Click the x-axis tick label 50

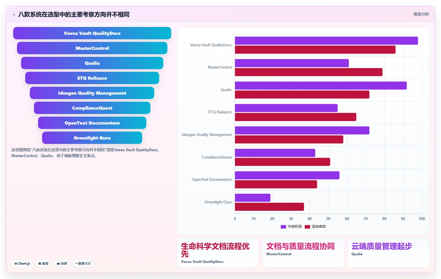[x=328, y=219]
